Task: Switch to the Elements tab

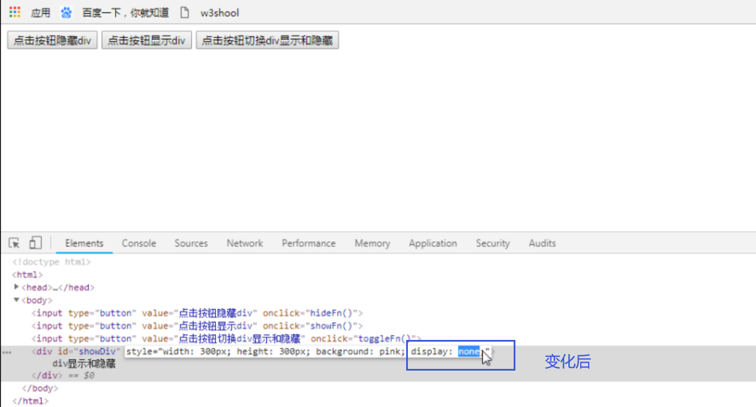Action: (84, 243)
